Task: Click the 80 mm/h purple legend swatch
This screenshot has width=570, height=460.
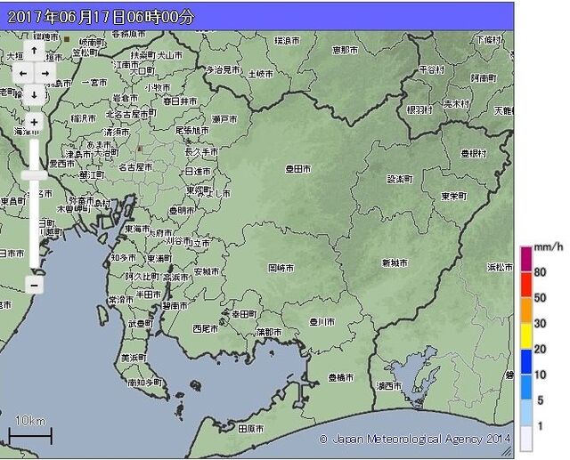Action: tap(526, 259)
